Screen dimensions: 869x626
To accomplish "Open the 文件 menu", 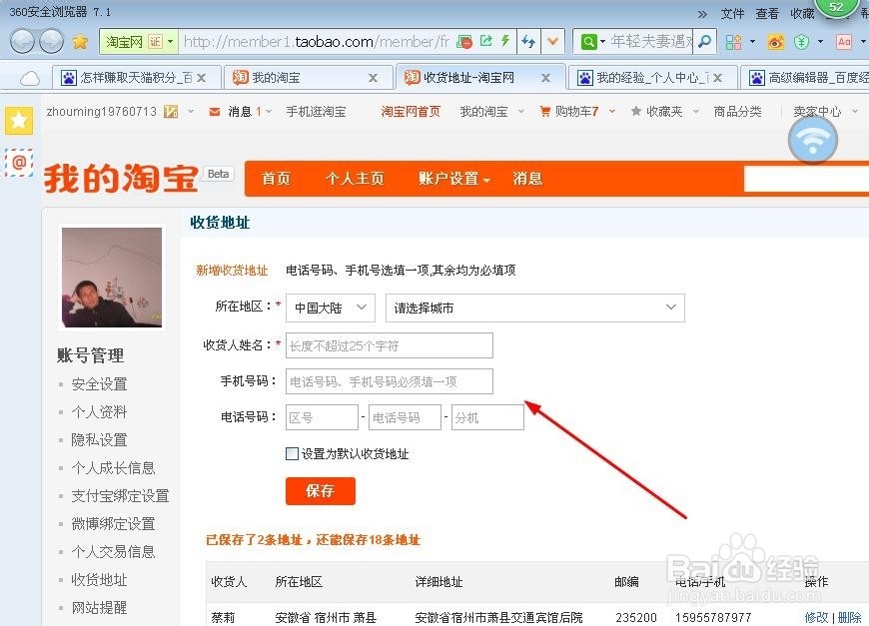I will [732, 14].
